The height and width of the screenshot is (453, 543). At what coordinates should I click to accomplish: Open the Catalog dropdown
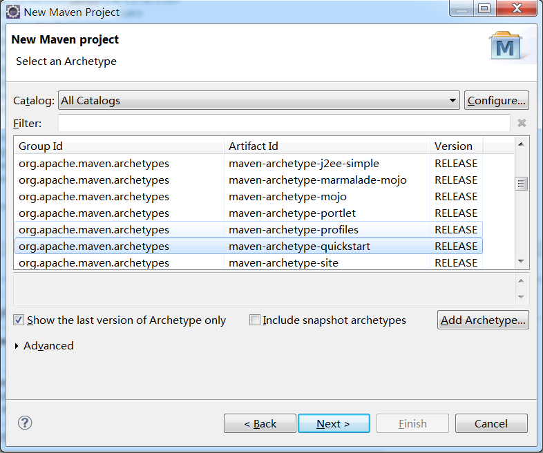(x=258, y=100)
